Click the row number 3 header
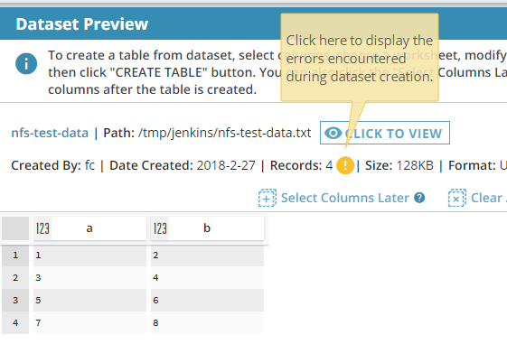Viewport: 507px width, 344px height. 15,301
